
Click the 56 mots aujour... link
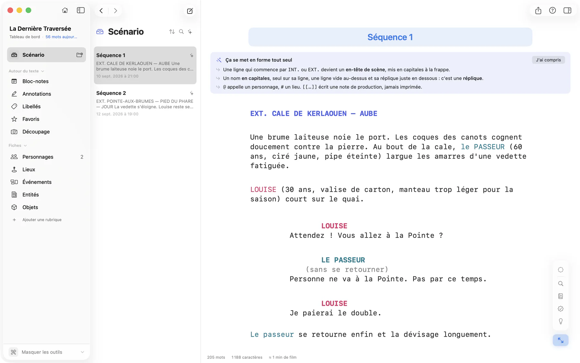(x=61, y=37)
